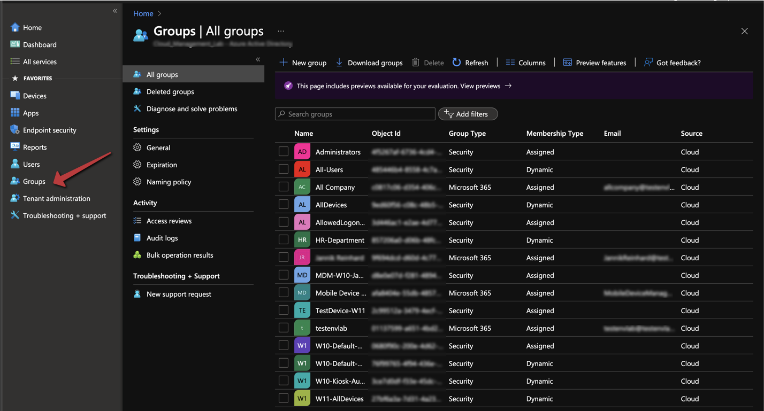Check the Administrators group checkbox
The image size is (764, 411).
(283, 151)
